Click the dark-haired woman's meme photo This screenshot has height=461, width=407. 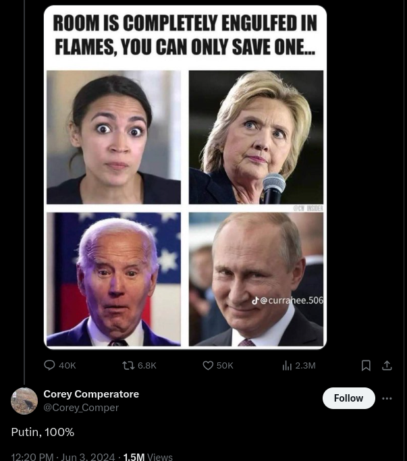coord(114,137)
